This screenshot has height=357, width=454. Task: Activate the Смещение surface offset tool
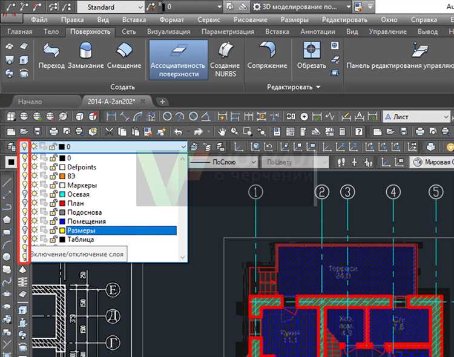coord(124,51)
